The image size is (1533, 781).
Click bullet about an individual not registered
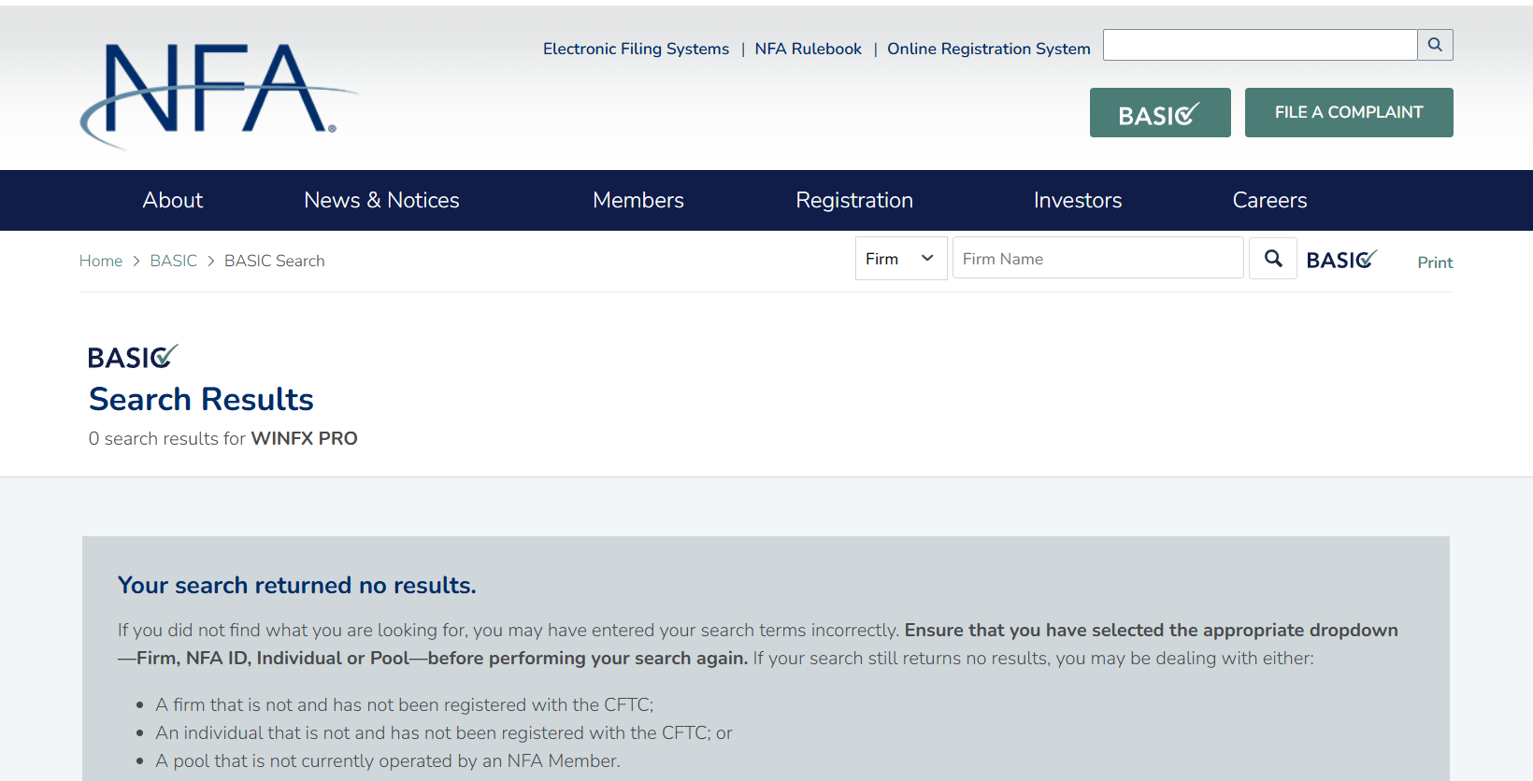444,732
